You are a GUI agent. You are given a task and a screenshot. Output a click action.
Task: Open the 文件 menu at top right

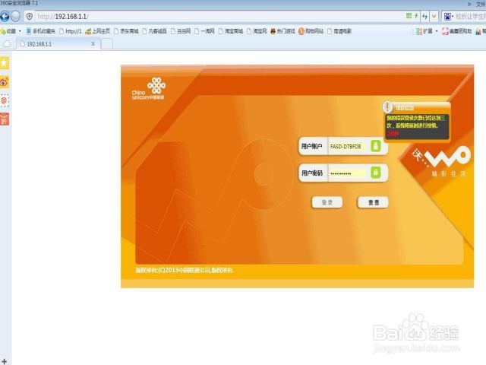pos(481,4)
